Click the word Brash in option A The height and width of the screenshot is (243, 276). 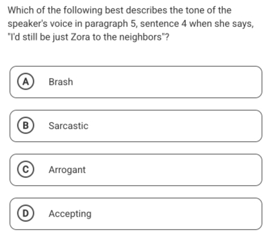pyautogui.click(x=61, y=82)
